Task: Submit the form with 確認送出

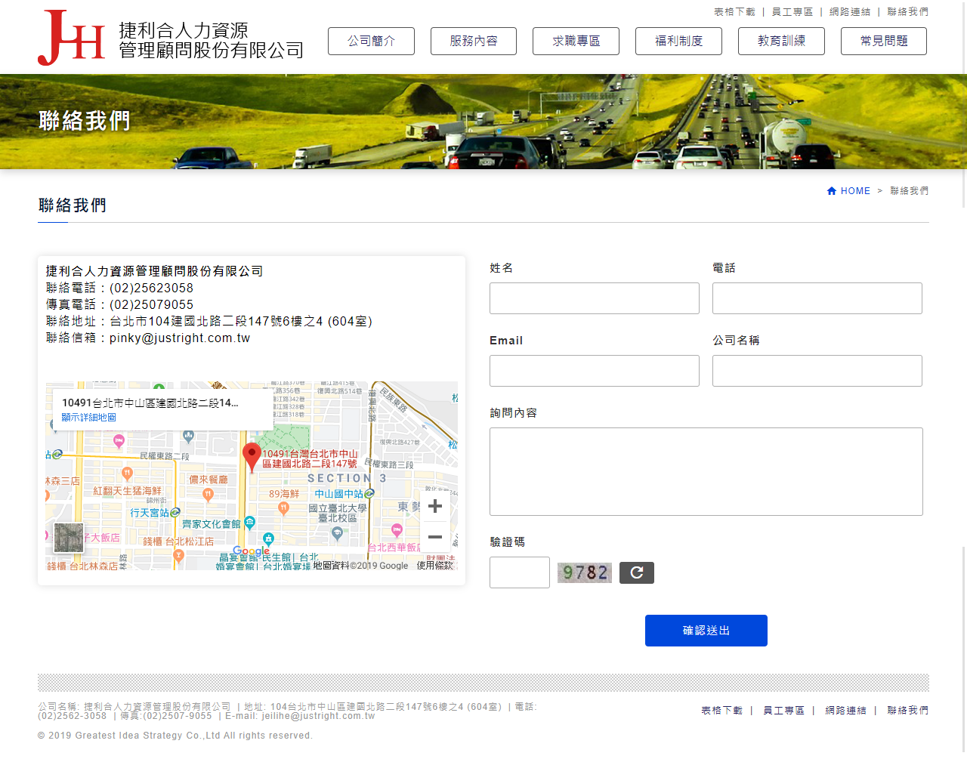Action: tap(706, 631)
